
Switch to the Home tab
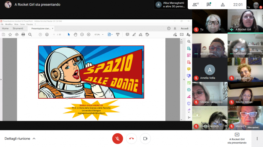(5, 28)
